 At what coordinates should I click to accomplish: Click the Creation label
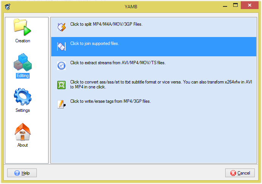tap(23, 41)
